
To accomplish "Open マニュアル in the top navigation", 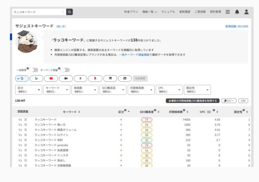I will pos(168,12).
